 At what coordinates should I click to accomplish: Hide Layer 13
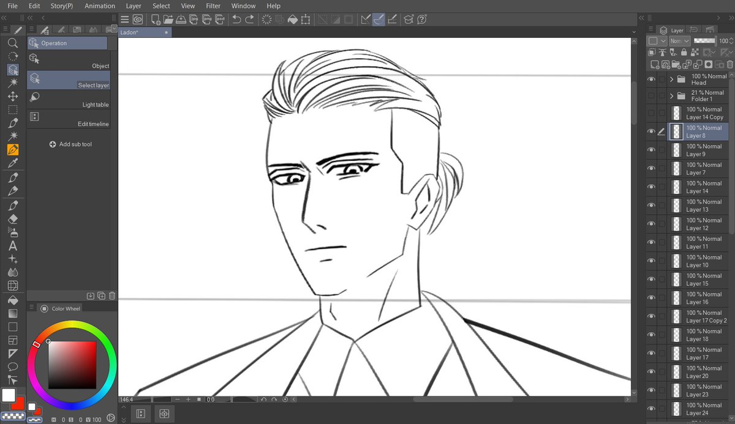651,206
